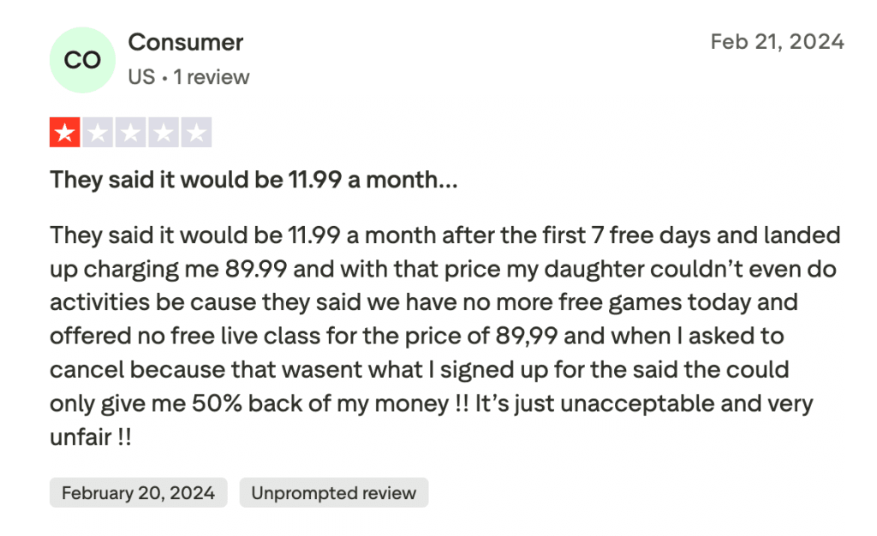Click the Feb 21, 2024 posted date
This screenshot has width=877, height=536.
tap(777, 42)
